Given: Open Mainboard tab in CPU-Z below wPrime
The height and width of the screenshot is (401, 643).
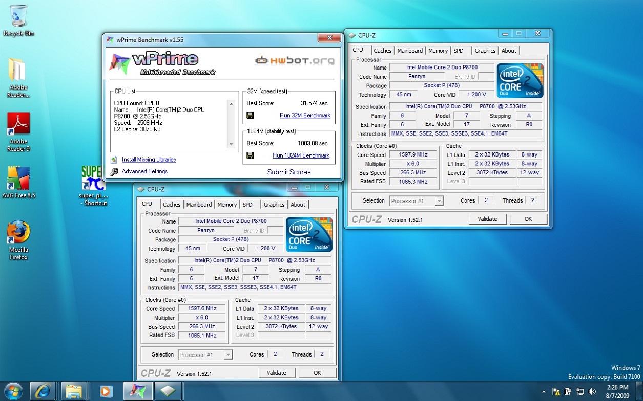Looking at the screenshot, I should 199,205.
